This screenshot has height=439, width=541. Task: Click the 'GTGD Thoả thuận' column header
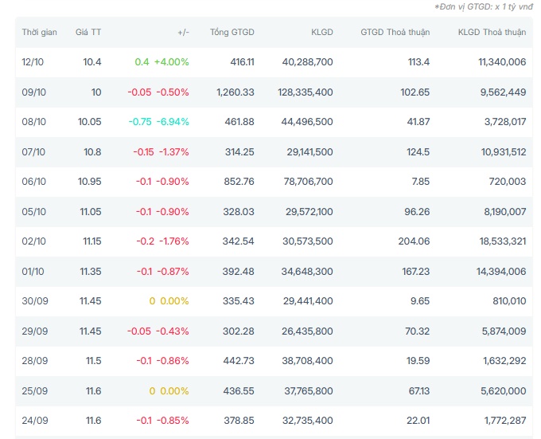coord(395,32)
